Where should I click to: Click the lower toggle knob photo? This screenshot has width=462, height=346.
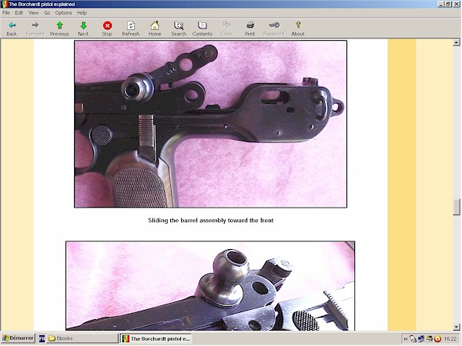(210, 286)
